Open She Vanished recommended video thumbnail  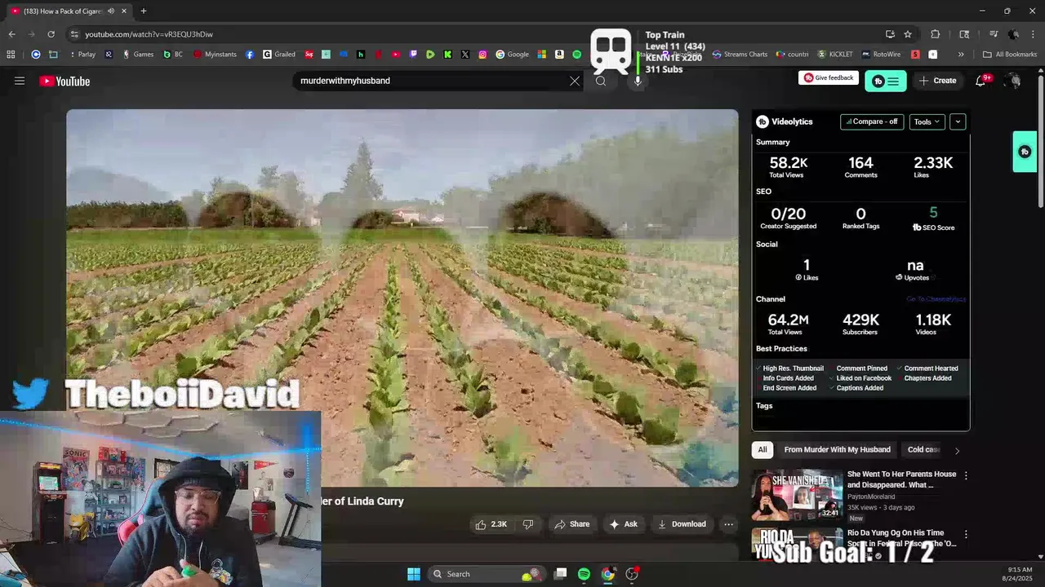tap(797, 494)
